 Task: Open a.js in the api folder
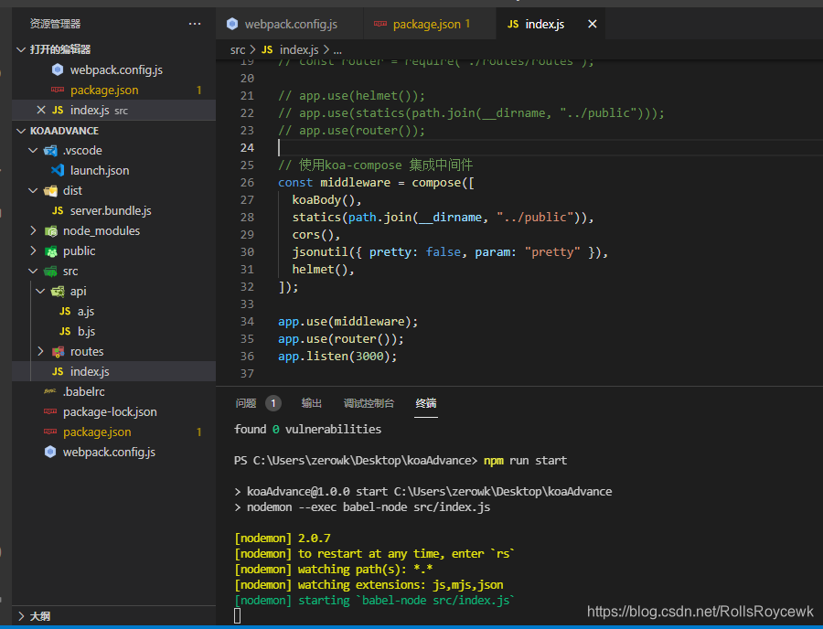[x=86, y=311]
